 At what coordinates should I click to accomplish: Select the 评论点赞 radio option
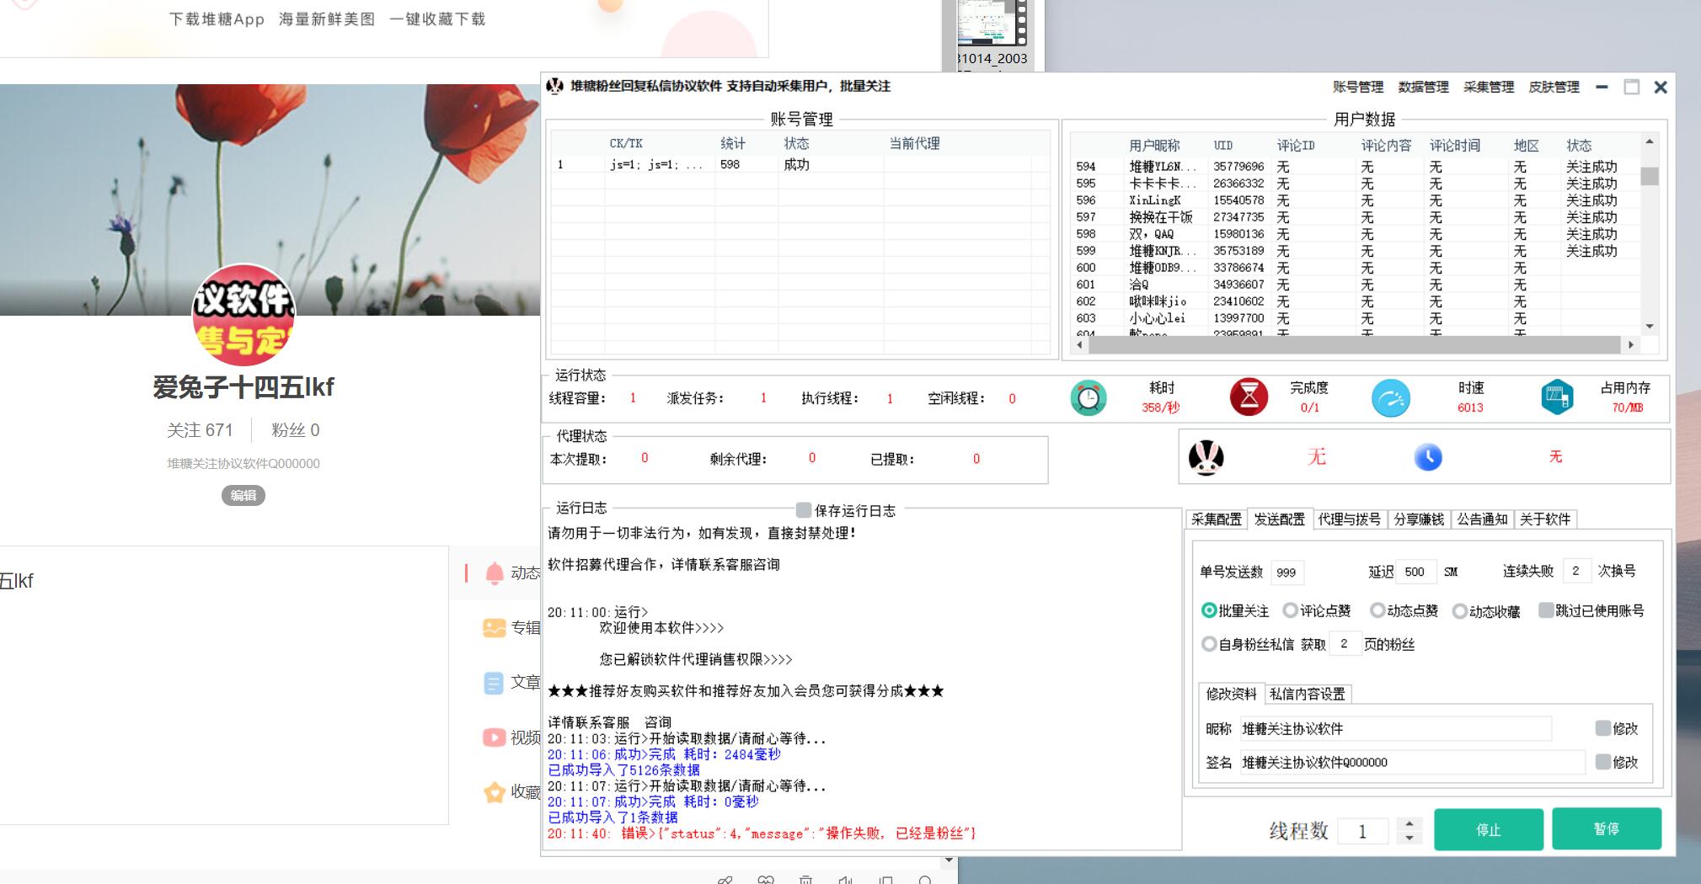(1290, 610)
